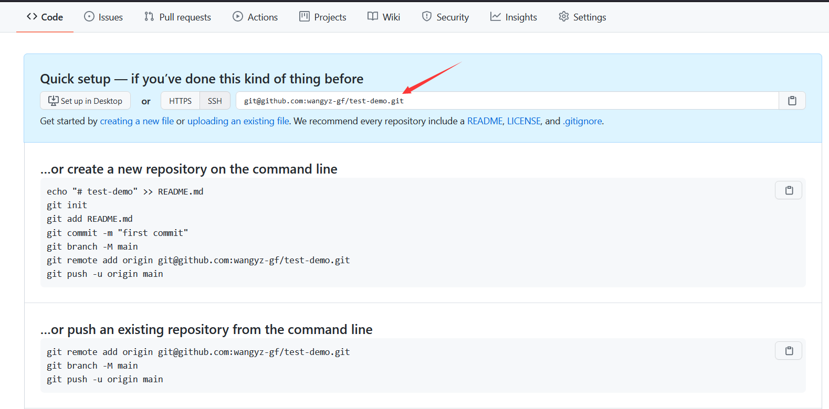Switch to the Issues tab
Viewport: 829px width, 409px height.
tap(103, 17)
